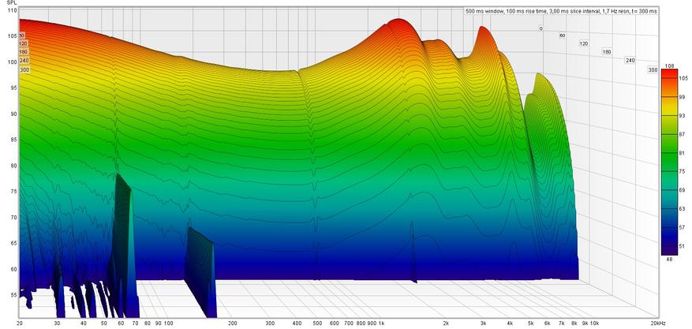Click the rainbow color scale bar
This screenshot has height=329, width=692.
(x=669, y=162)
